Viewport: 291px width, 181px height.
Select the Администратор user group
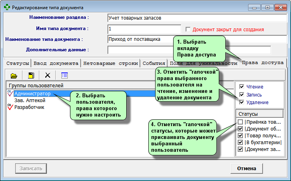pyautogui.click(x=32, y=93)
